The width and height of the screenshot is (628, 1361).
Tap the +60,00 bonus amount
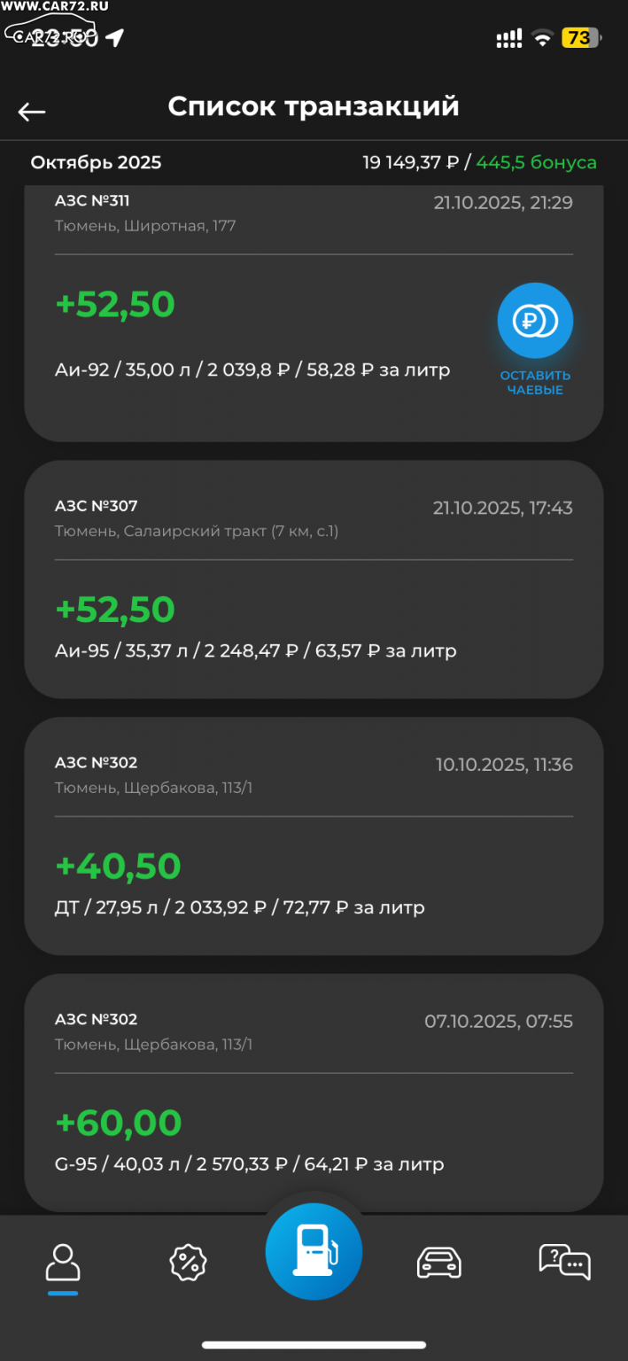click(x=119, y=1123)
